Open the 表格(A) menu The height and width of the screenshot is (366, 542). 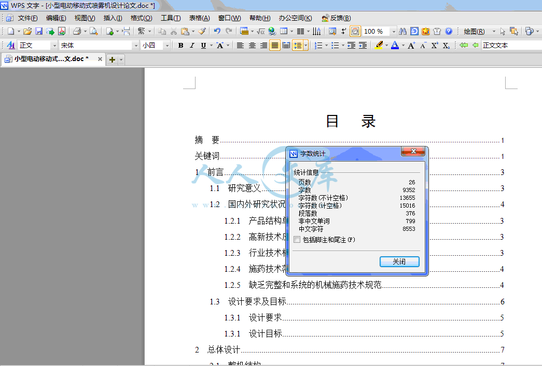200,18
